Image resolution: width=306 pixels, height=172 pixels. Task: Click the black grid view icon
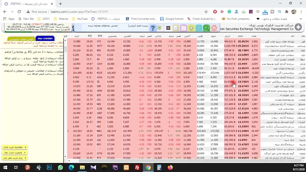pos(168,28)
